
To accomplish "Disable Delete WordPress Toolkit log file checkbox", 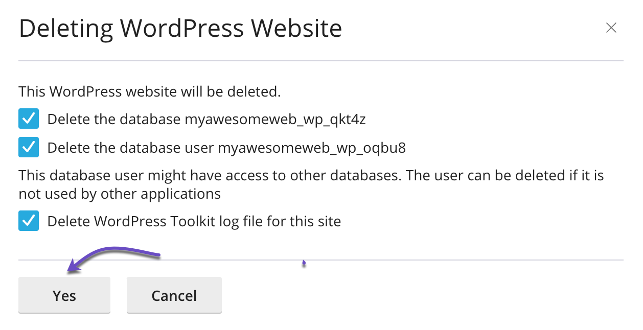I will click(x=29, y=221).
